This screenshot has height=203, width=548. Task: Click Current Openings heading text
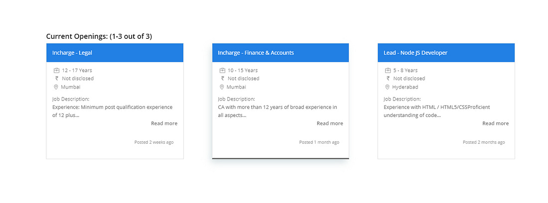tap(99, 36)
